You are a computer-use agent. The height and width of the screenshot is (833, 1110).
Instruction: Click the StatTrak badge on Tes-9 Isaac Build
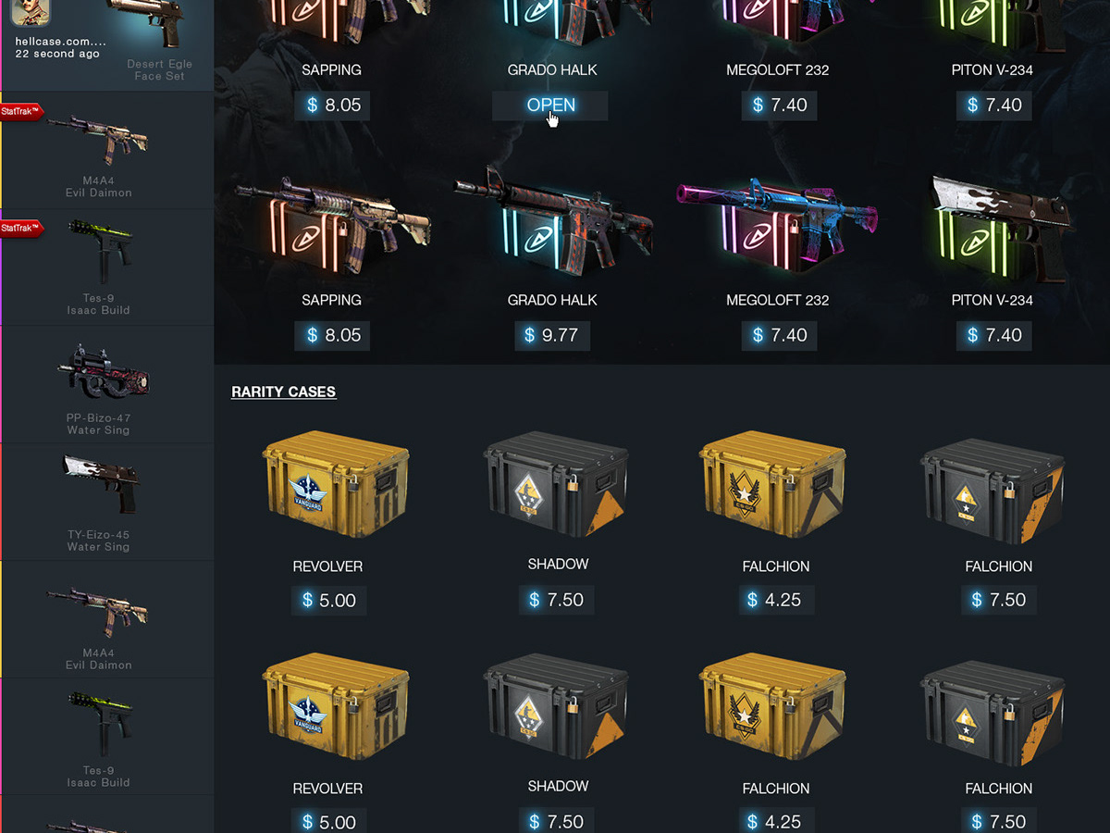22,229
